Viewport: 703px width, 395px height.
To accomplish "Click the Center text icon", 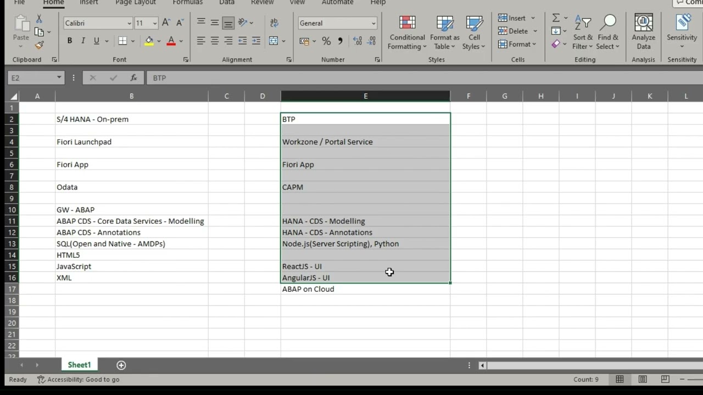I will point(215,41).
